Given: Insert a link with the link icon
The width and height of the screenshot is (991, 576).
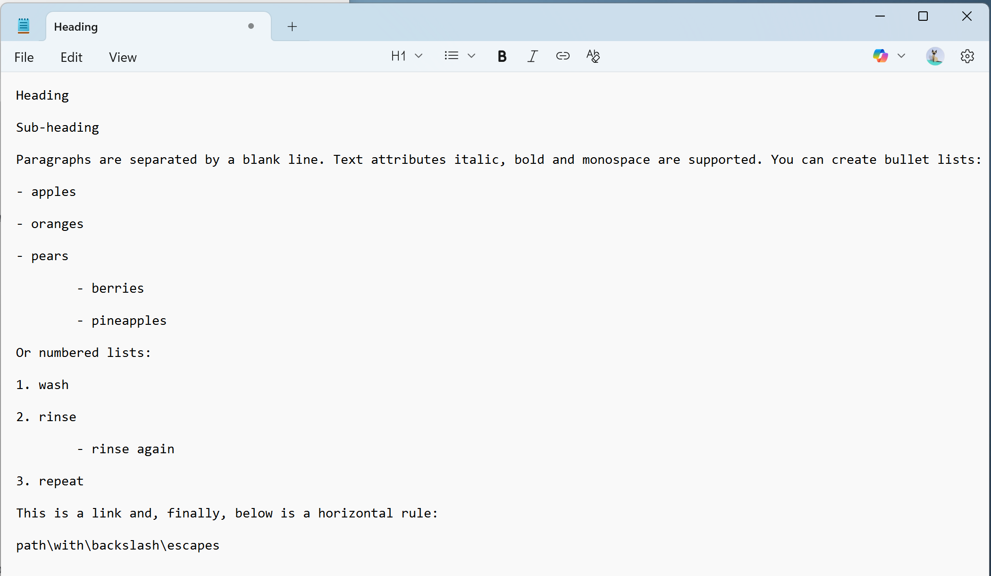Looking at the screenshot, I should pyautogui.click(x=563, y=56).
